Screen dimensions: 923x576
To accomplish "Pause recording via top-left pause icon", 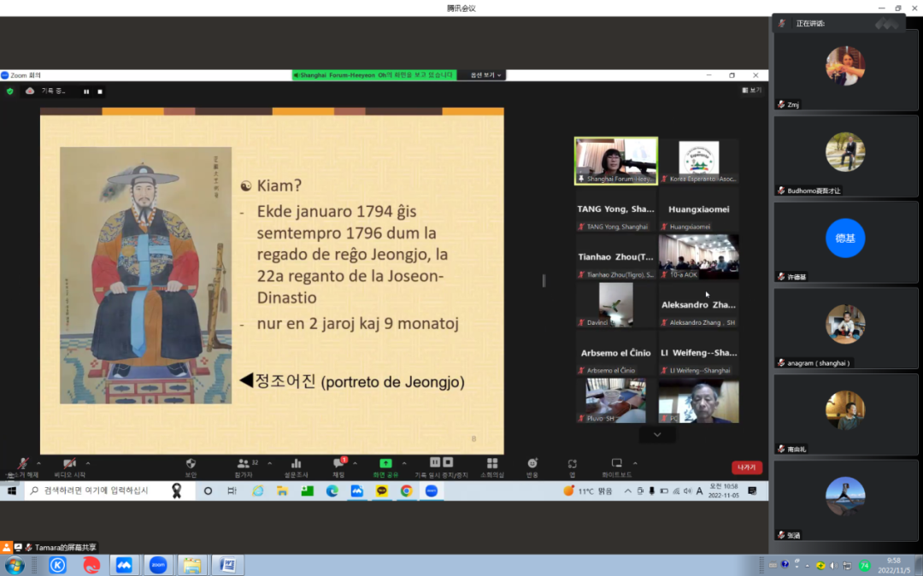I will (86, 91).
